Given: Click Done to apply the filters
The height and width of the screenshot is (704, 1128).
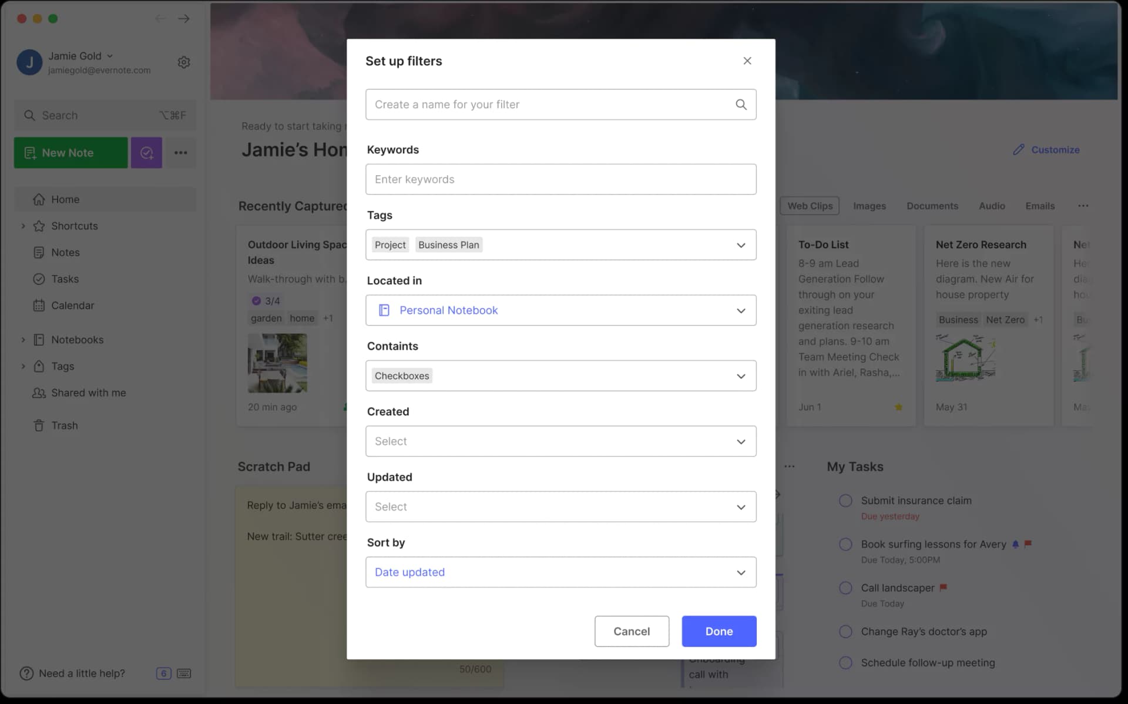Looking at the screenshot, I should (x=719, y=631).
